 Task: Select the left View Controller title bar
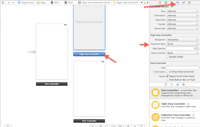tap(52, 84)
